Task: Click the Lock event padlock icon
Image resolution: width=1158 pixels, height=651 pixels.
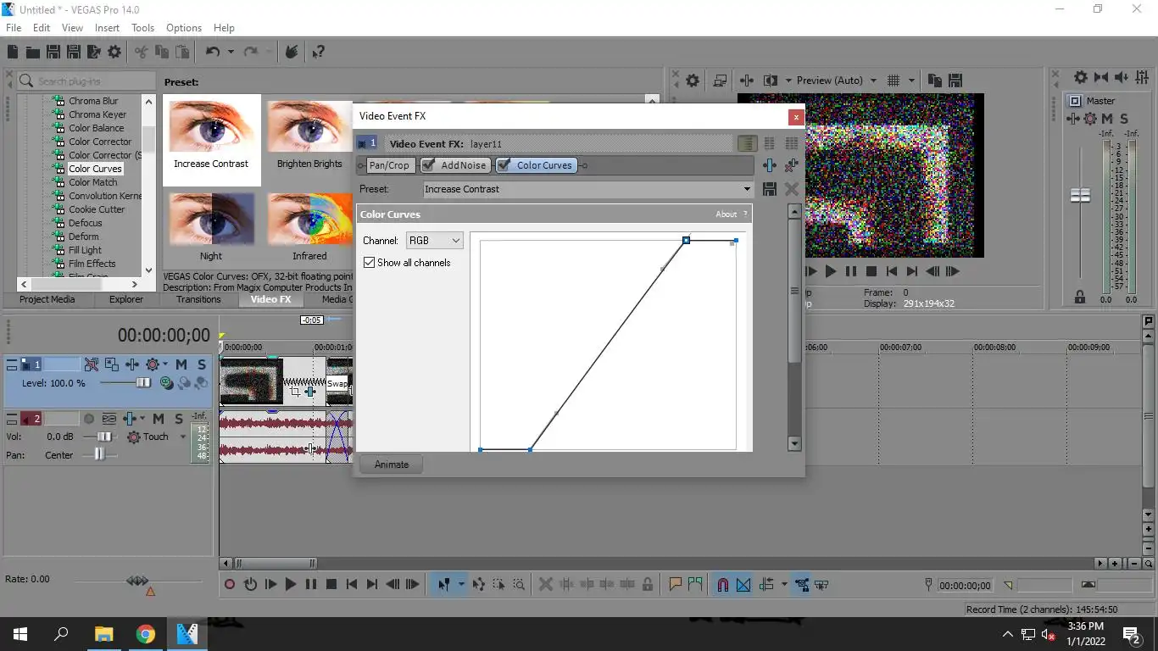Action: pos(648,584)
